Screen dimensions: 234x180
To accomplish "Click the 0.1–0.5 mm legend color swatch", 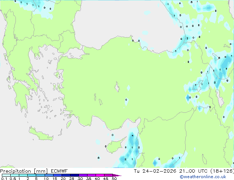I will click(6, 175).
